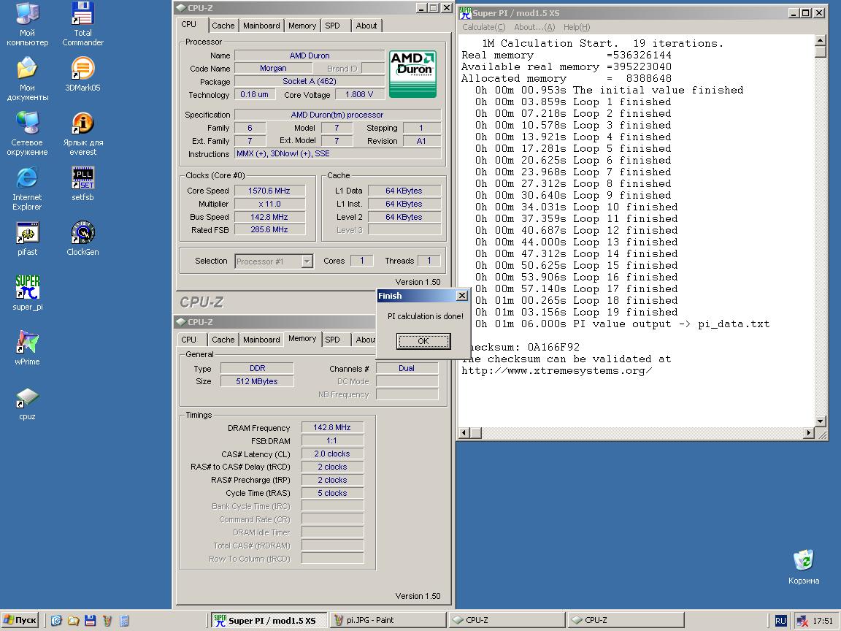Click the AMD Duron processor logo
The width and height of the screenshot is (841, 631).
(412, 74)
